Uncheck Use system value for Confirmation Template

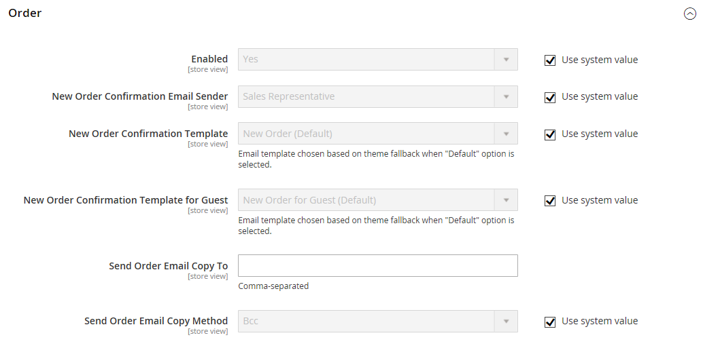pyautogui.click(x=550, y=134)
